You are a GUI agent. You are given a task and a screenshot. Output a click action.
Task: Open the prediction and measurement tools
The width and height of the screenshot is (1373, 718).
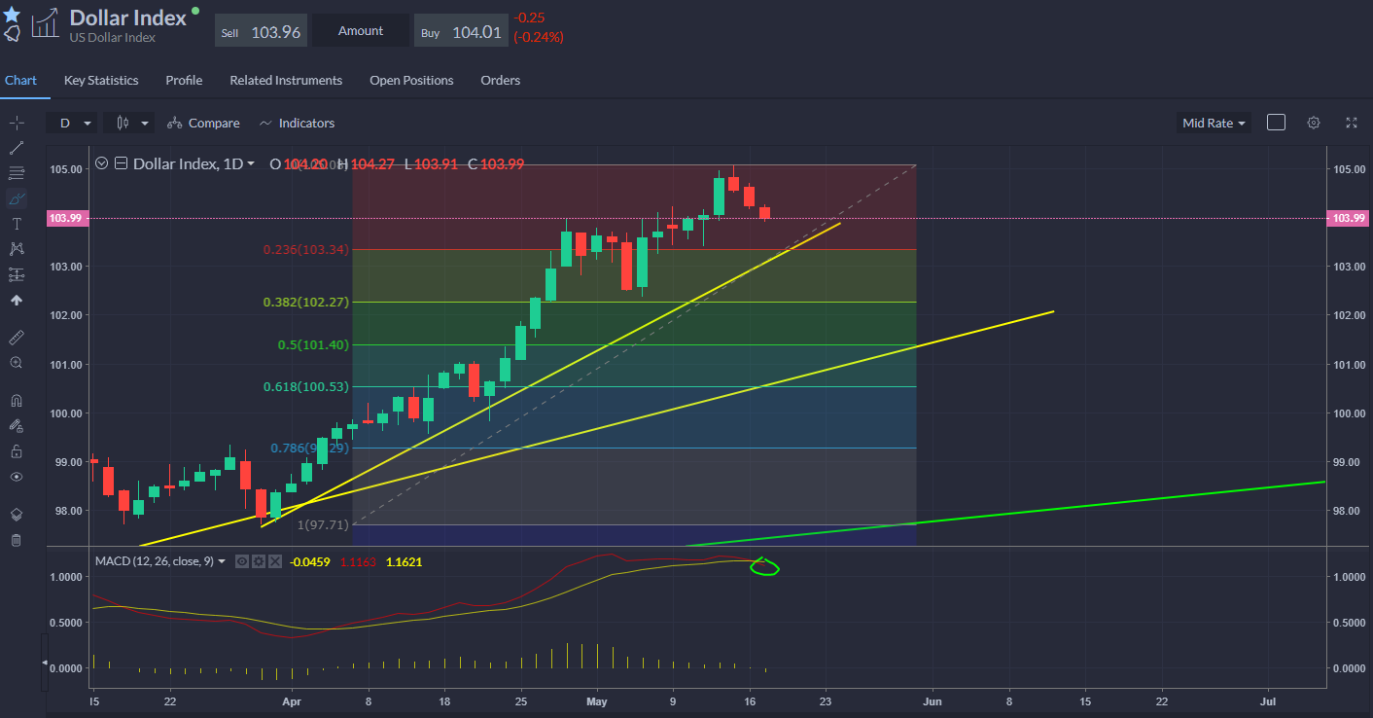tap(17, 275)
